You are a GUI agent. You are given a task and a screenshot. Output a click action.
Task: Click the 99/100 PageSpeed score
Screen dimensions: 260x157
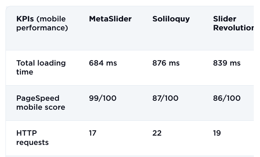click(x=103, y=98)
